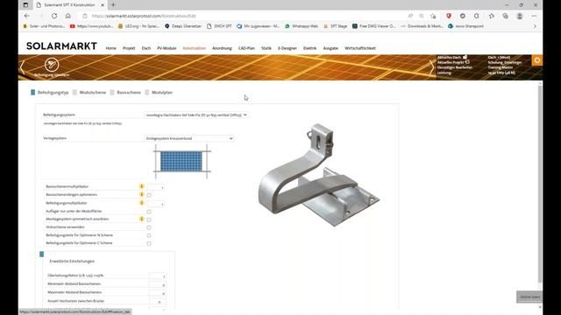Click the SOLARMARKT logo
561x315 pixels.
click(61, 46)
